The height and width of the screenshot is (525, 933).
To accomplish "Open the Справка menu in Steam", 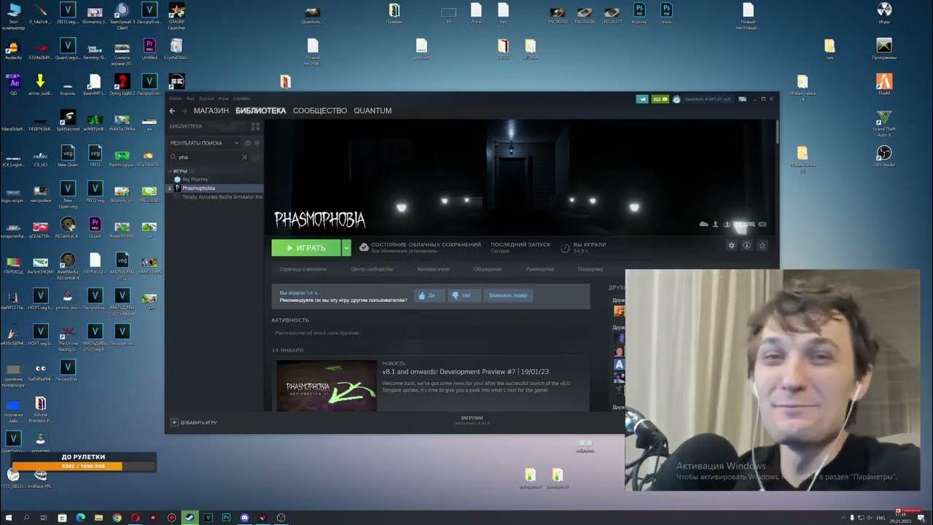I will point(242,98).
